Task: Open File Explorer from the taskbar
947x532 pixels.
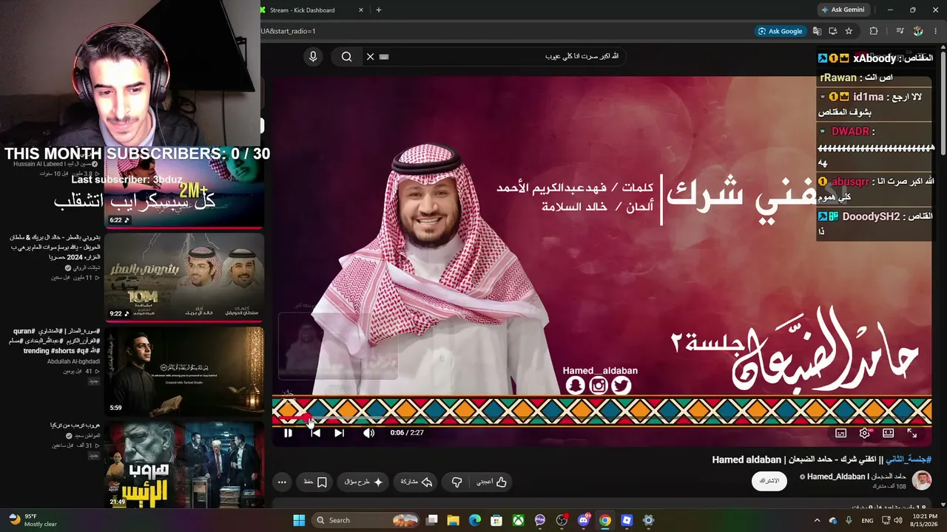Action: [x=454, y=520]
